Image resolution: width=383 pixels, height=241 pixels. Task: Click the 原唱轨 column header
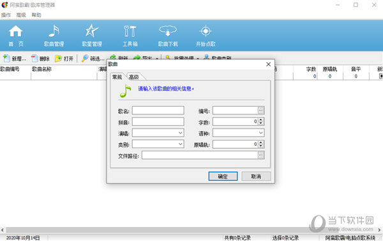[330, 69]
